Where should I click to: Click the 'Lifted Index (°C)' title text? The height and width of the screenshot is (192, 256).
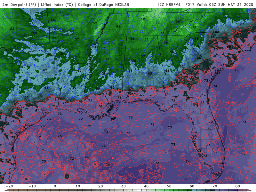(x=57, y=4)
